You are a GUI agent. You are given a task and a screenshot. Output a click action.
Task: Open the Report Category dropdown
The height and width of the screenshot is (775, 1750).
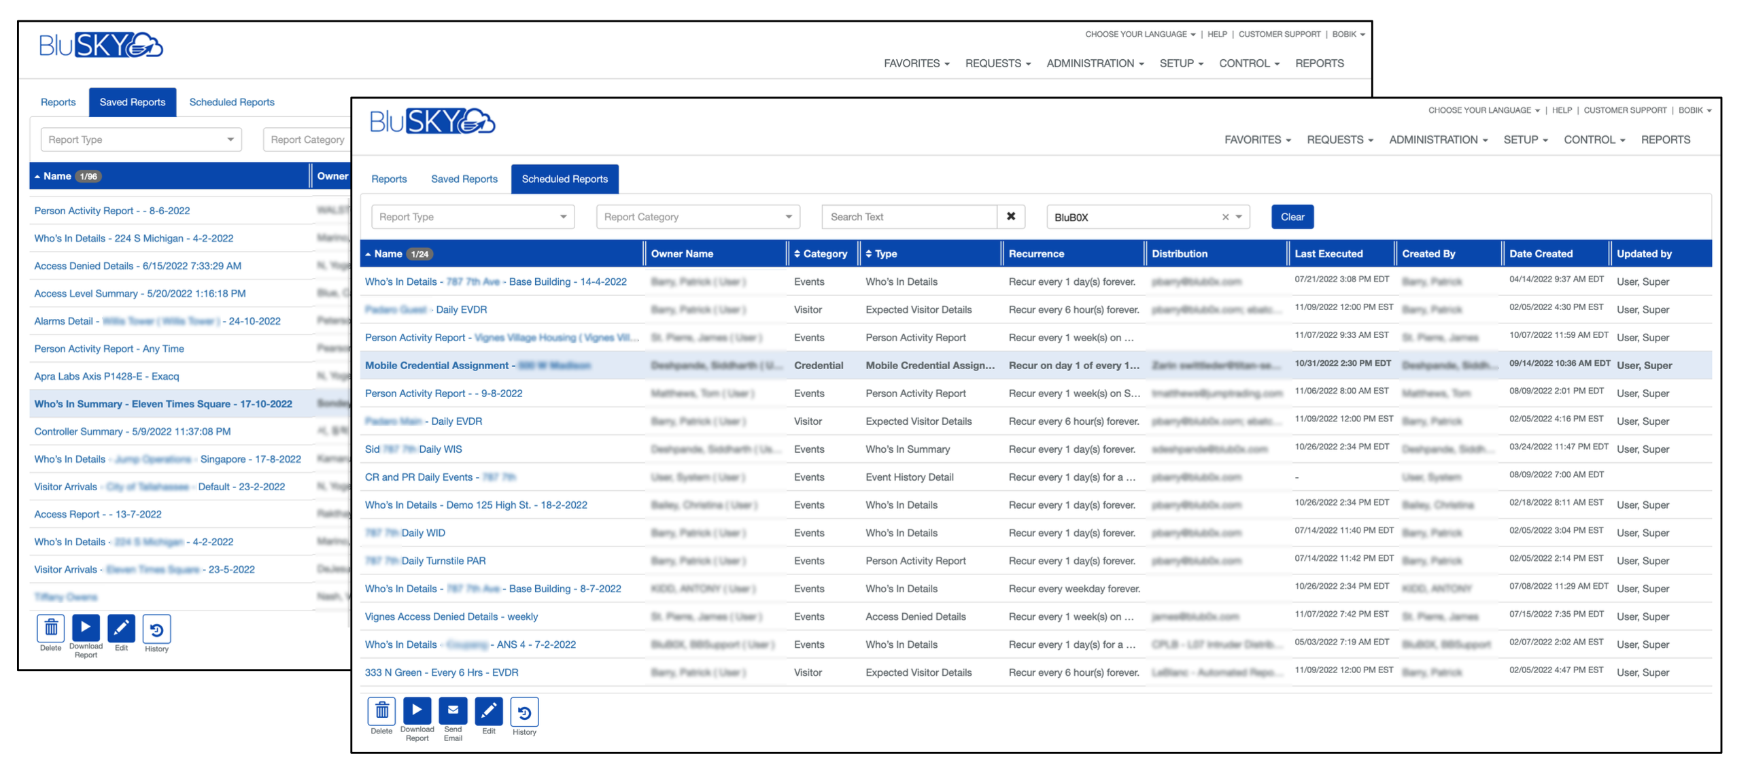[x=697, y=216]
